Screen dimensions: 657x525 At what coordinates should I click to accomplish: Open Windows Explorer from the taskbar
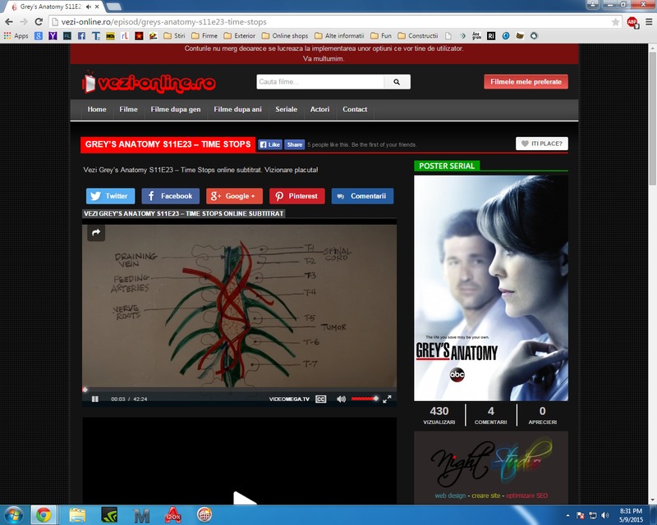pyautogui.click(x=77, y=515)
